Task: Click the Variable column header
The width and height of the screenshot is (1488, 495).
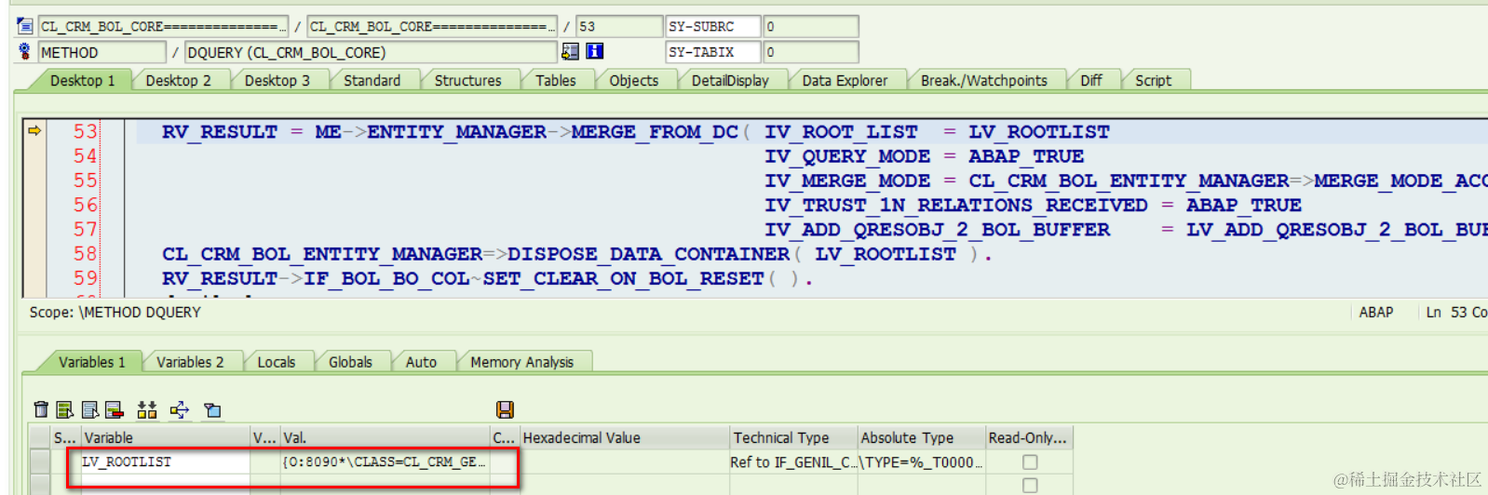Action: [166, 437]
